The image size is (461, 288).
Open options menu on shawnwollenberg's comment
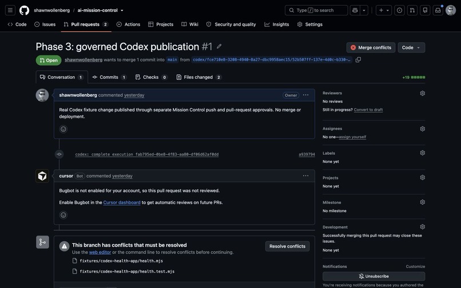pos(306,95)
